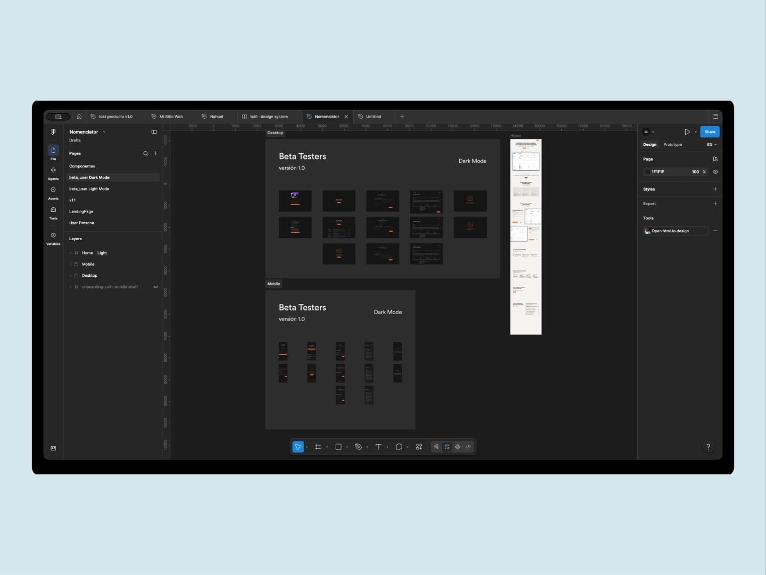Add a new style with plus
The image size is (766, 575).
tap(715, 189)
